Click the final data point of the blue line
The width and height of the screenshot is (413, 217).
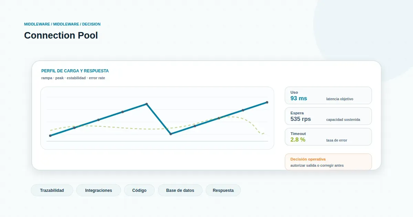pos(267,102)
